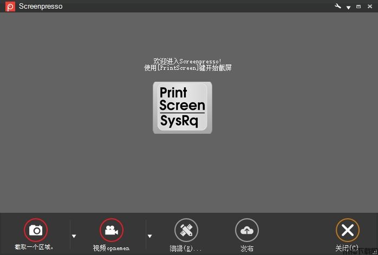Click the welcome text 欢迎进入Screenpresso!

pyautogui.click(x=187, y=61)
